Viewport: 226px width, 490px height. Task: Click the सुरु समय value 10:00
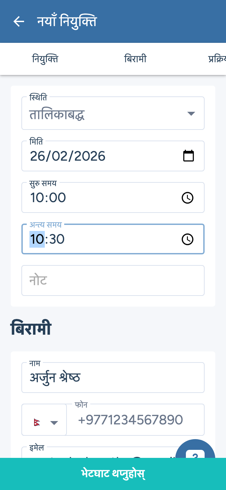pos(48,198)
